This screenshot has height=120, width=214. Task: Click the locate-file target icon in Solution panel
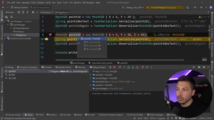click(x=19, y=12)
